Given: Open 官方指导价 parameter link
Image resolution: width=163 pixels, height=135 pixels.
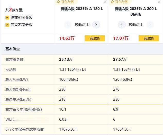Looking at the screenshot, I should pyautogui.click(x=14, y=59).
